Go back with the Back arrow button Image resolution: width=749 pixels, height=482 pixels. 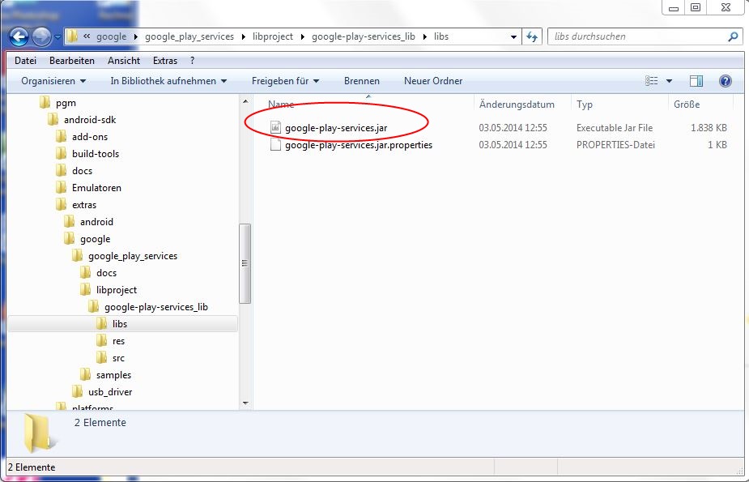[19, 36]
